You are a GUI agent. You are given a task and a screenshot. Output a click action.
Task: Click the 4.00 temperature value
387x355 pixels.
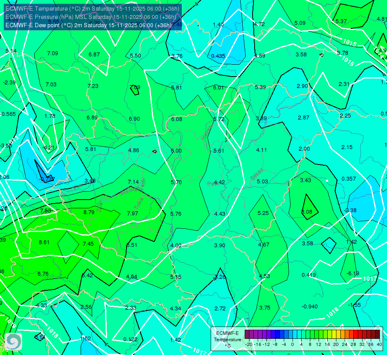click(x=176, y=245)
